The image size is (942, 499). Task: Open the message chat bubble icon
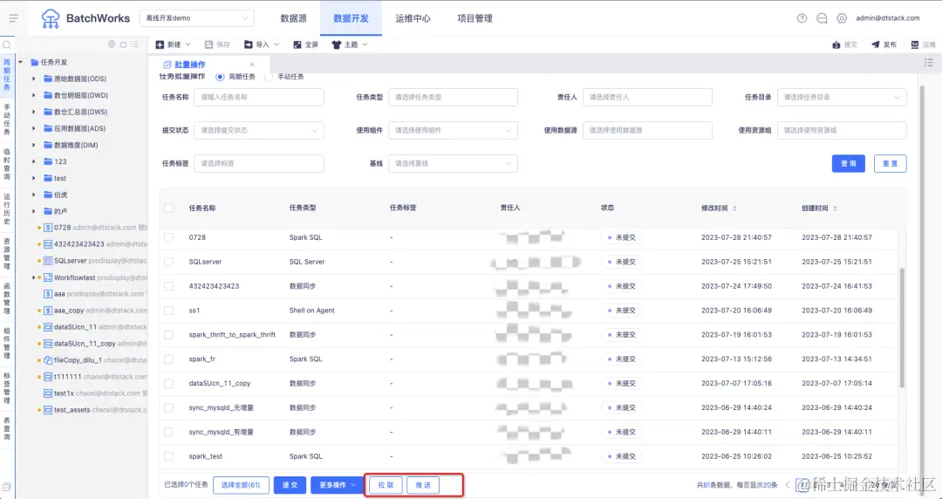tap(822, 18)
